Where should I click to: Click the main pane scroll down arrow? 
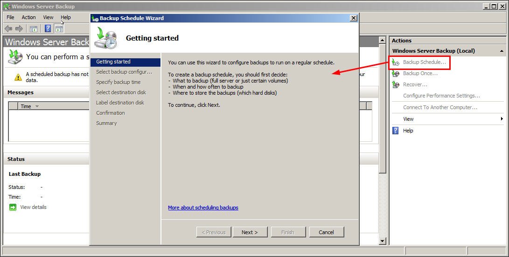(x=383, y=241)
